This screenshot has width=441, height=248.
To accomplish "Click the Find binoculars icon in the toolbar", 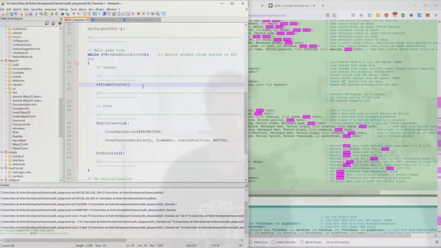I will pyautogui.click(x=63, y=14).
